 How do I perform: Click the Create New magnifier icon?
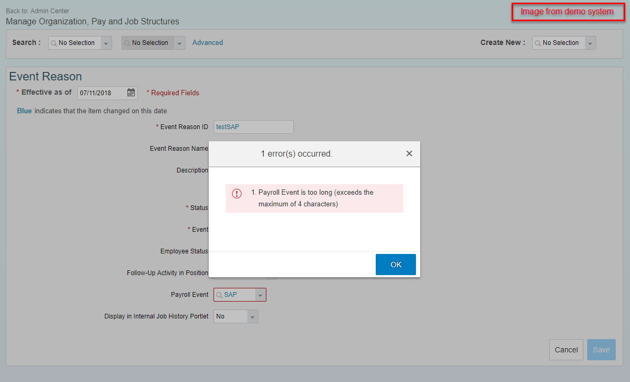coord(538,43)
